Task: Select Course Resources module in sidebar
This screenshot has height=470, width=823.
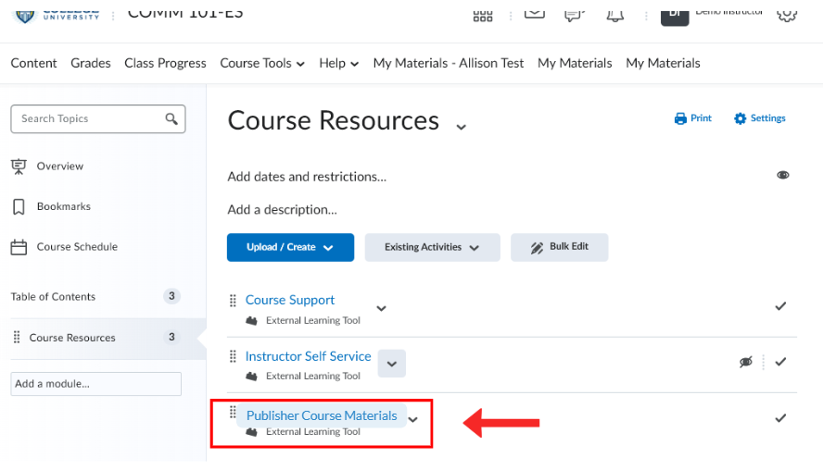Action: (105, 338)
